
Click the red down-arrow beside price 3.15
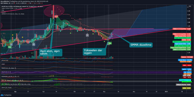click(14, 3)
